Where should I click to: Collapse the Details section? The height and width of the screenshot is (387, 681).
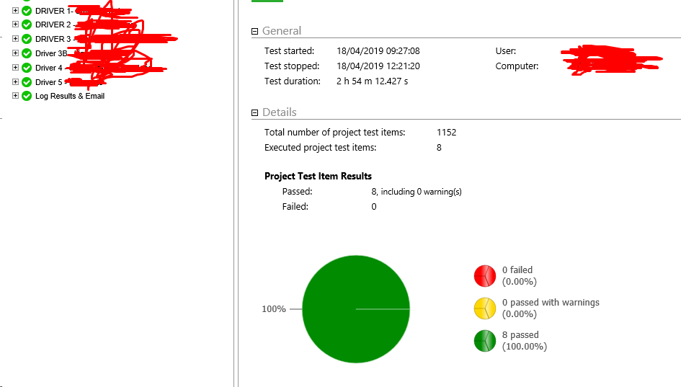point(254,112)
